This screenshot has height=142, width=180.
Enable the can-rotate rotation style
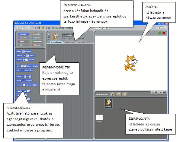pyautogui.click(x=49, y=34)
